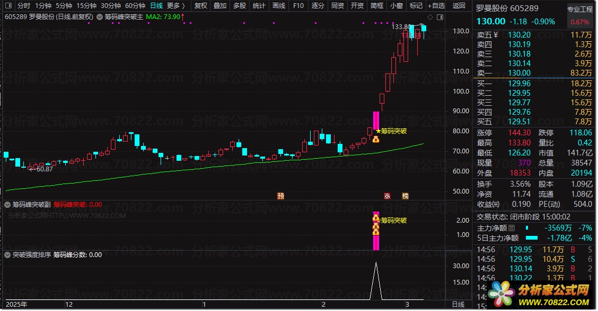598x311 pixels.
Task: Toggle the left sidebar panel icon
Action: (x=9, y=6)
